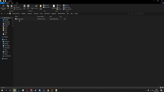
Task: Click Copy path in Clipboard group
Action: point(17,7)
